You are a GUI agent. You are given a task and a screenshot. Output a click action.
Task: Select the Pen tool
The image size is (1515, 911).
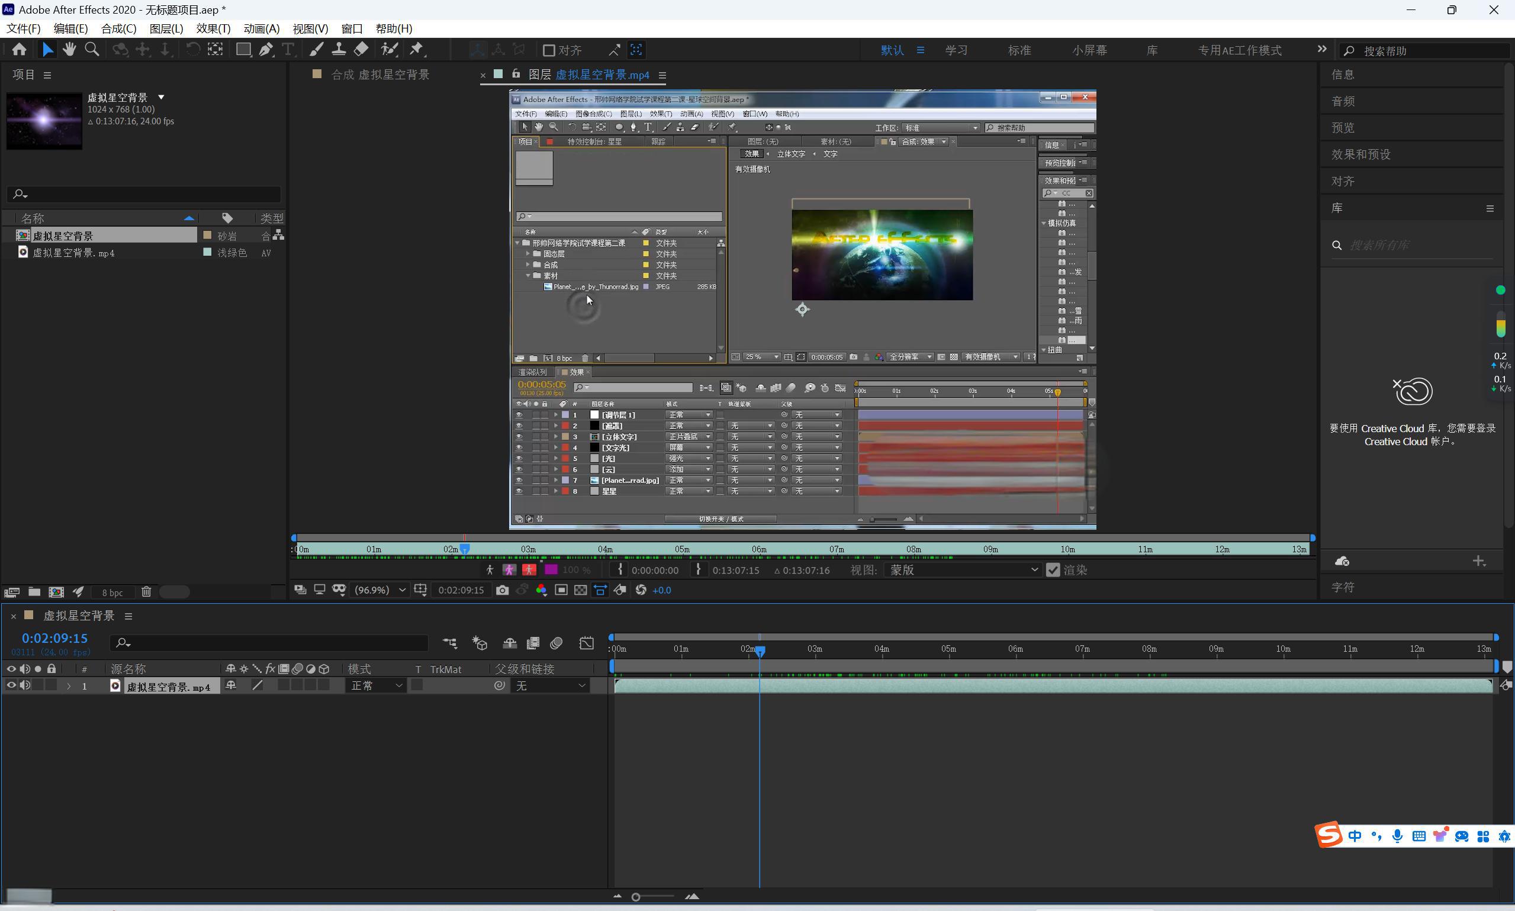(266, 50)
